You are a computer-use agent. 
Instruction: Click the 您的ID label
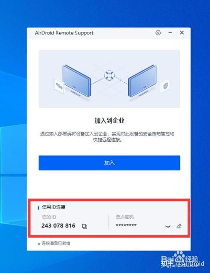[x=49, y=217]
